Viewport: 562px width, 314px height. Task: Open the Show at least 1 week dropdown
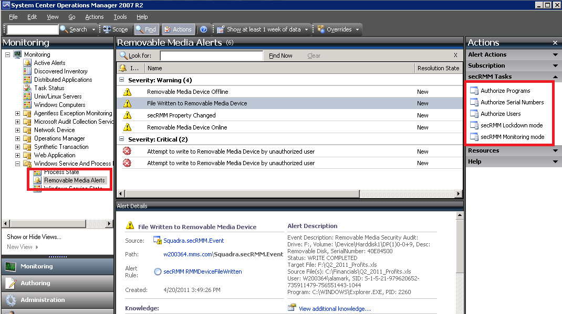(306, 29)
